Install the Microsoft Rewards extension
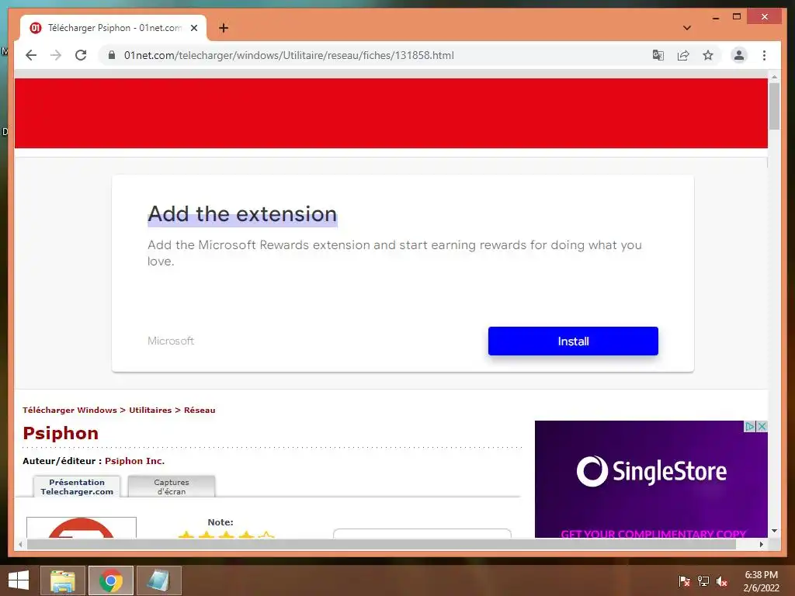Image resolution: width=795 pixels, height=596 pixels. pyautogui.click(x=573, y=341)
